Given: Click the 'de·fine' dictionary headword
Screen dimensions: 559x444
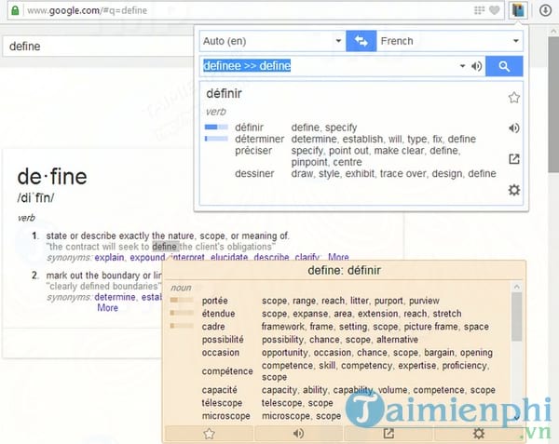Looking at the screenshot, I should point(52,176).
